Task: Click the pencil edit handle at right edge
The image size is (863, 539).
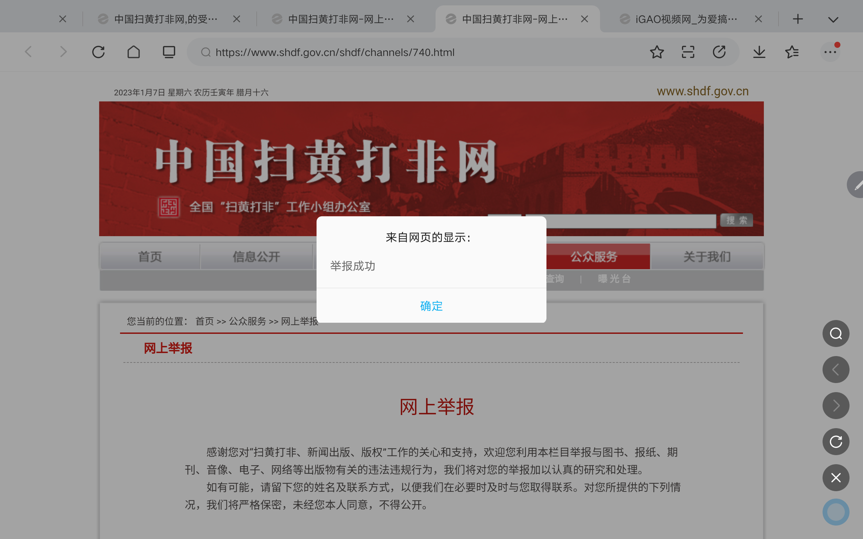Action: click(856, 185)
